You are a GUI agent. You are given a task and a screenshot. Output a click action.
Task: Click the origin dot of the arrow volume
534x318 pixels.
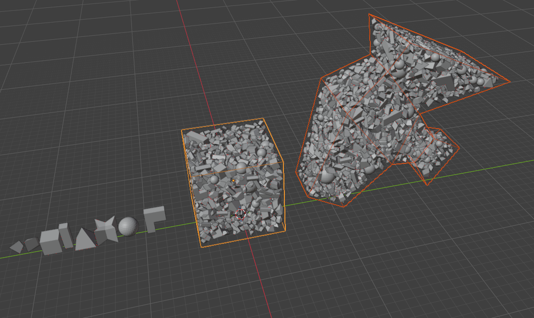pos(392,110)
